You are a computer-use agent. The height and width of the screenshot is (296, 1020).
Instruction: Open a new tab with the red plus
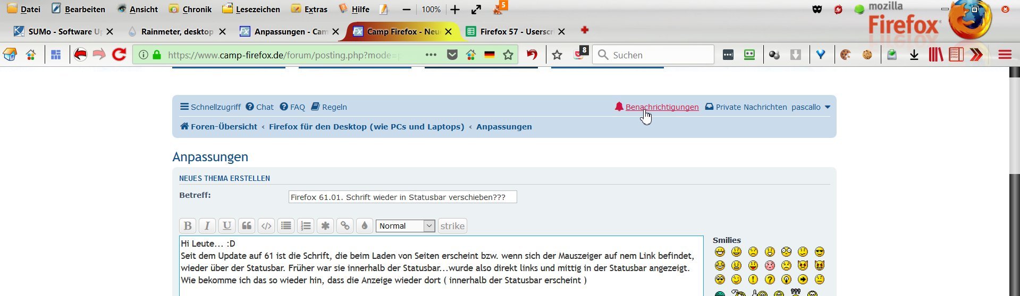point(585,30)
